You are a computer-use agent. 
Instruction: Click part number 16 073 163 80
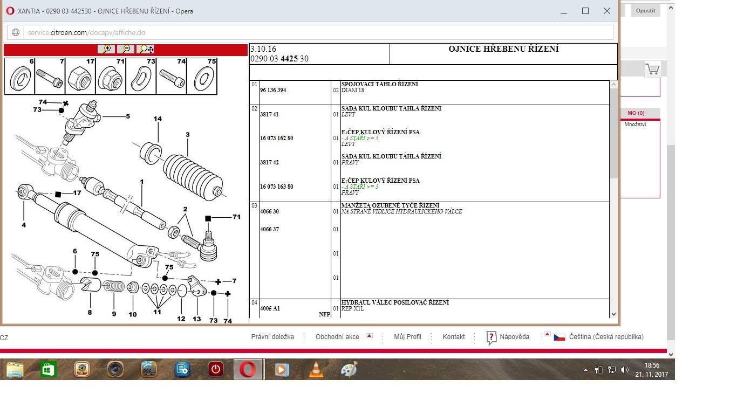[x=276, y=187]
